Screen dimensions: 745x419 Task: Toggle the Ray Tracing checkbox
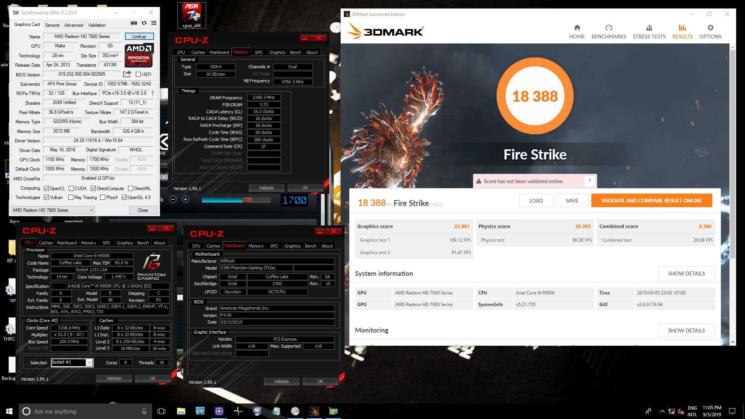[71, 197]
